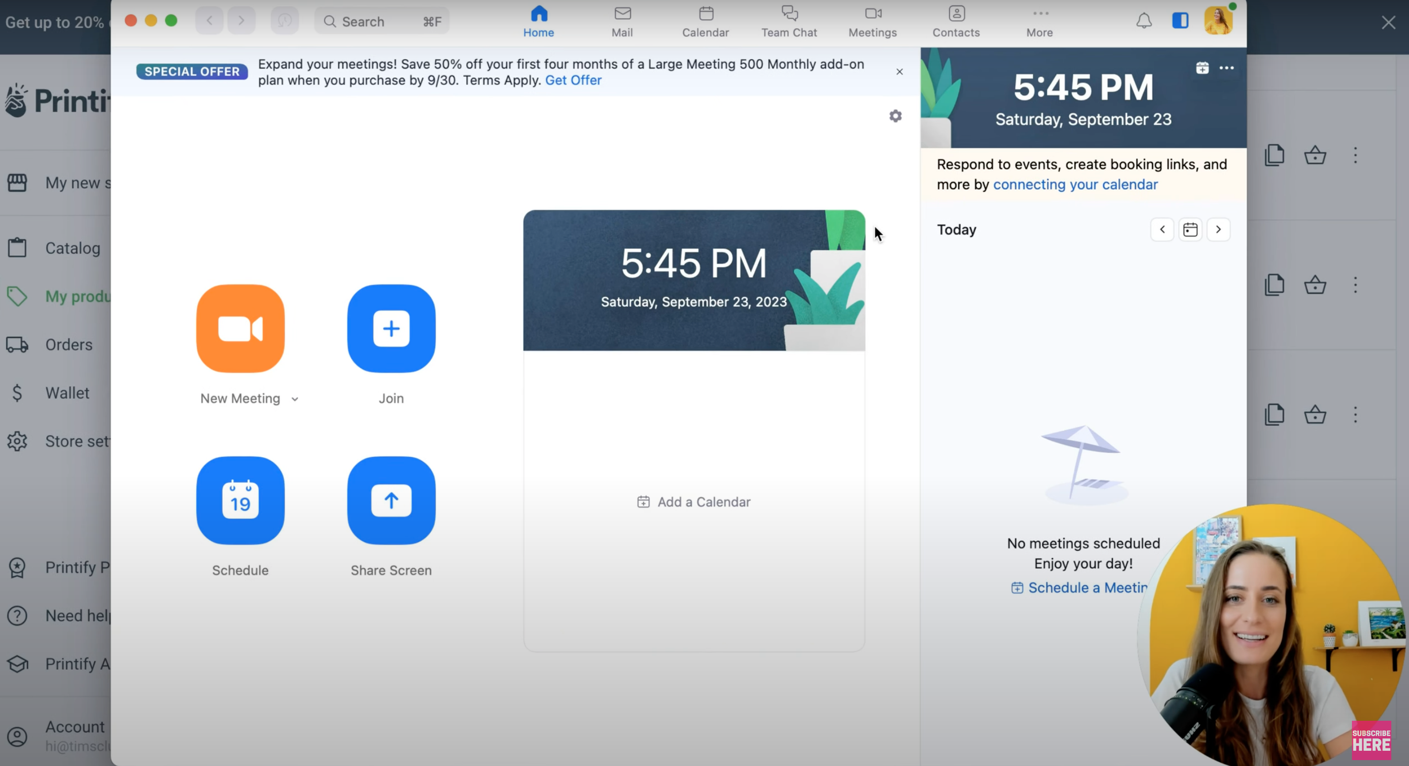Click Add a Calendar
The height and width of the screenshot is (766, 1409).
pos(694,502)
